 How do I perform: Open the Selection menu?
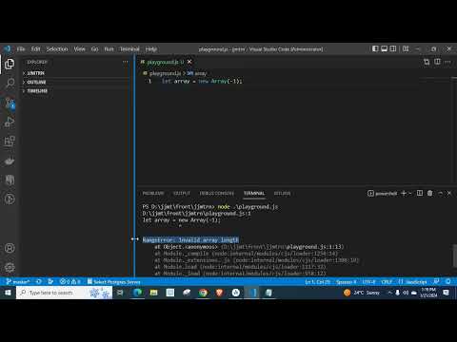pos(57,49)
